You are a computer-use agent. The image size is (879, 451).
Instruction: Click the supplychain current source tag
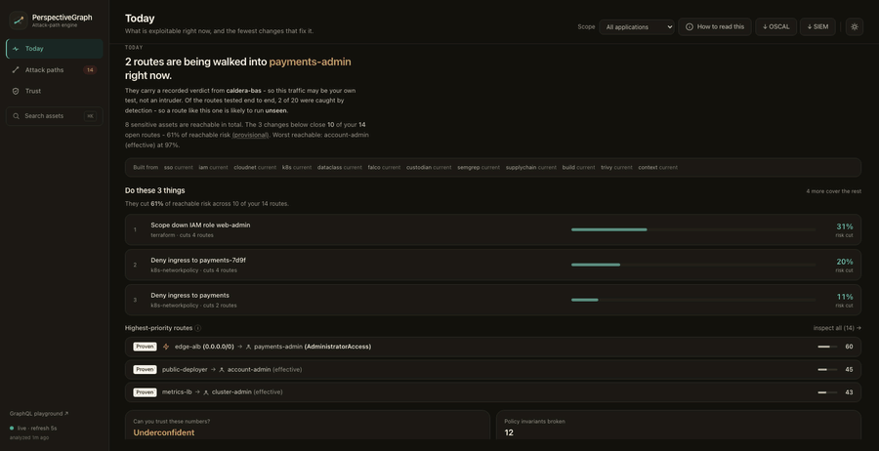click(x=531, y=168)
